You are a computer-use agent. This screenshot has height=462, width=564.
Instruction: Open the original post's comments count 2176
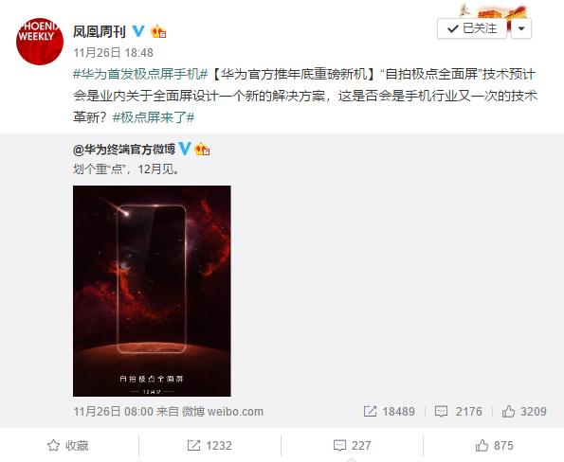(458, 411)
